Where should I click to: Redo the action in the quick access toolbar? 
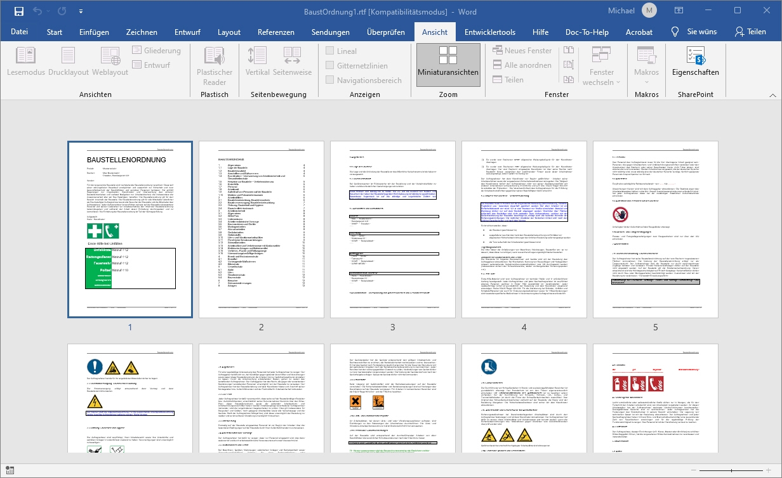[62, 11]
